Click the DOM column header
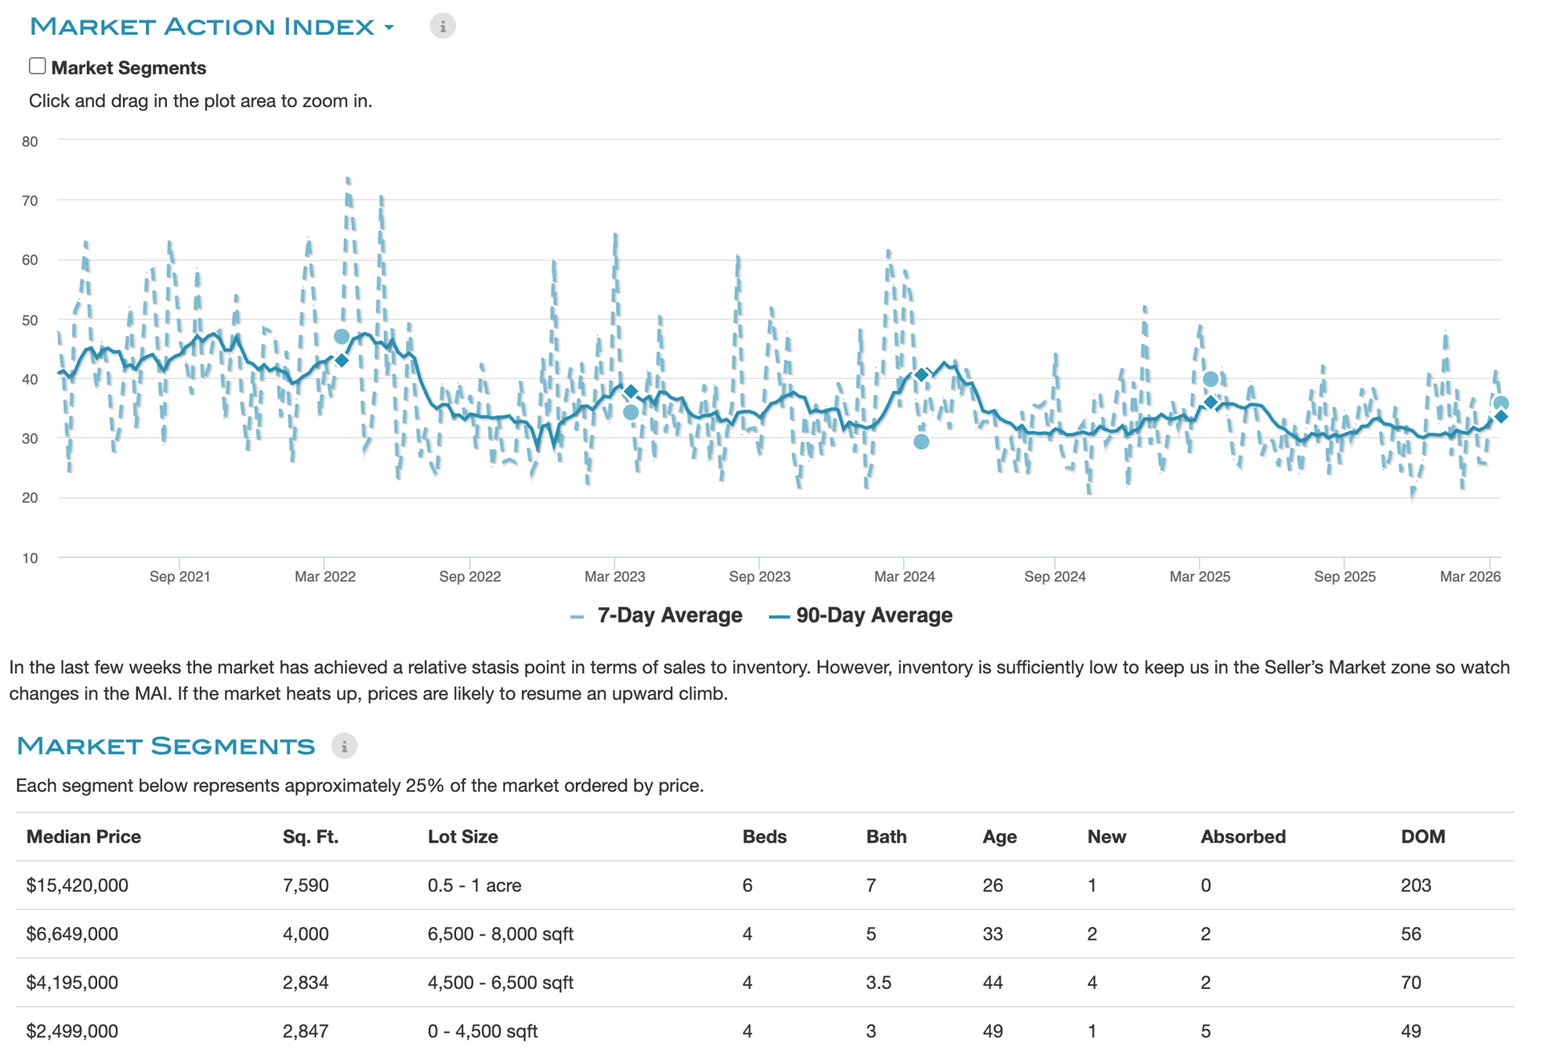Viewport: 1542px width, 1050px height. click(x=1422, y=837)
